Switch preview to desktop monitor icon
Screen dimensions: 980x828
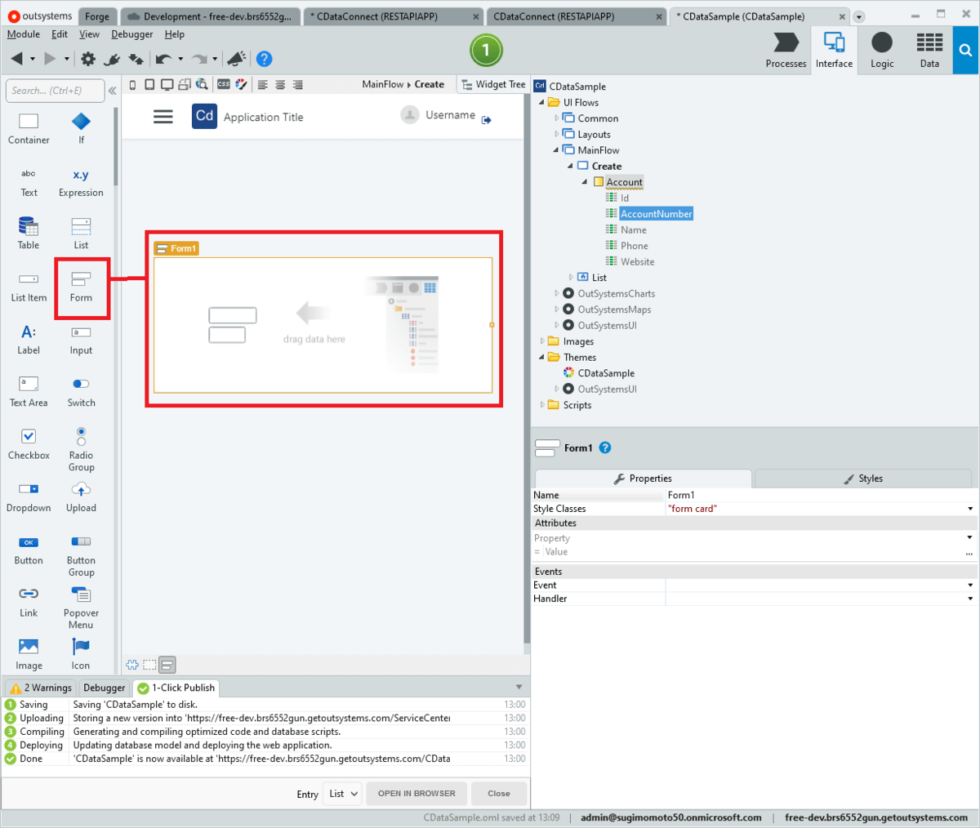(x=167, y=84)
